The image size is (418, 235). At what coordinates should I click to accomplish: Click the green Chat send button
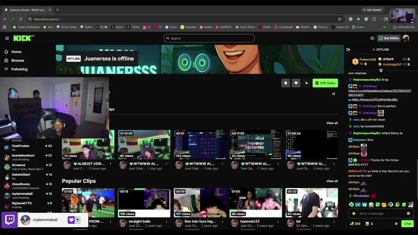[407, 224]
